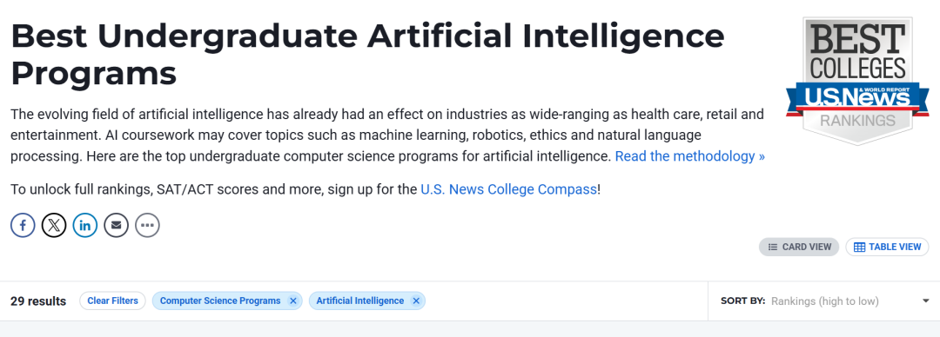
Task: Click the Best Undergraduate Artificial Intelligence Programs heading
Action: [x=367, y=55]
